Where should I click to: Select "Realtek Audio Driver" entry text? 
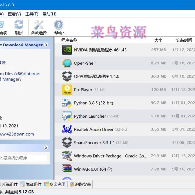[x=94, y=129]
